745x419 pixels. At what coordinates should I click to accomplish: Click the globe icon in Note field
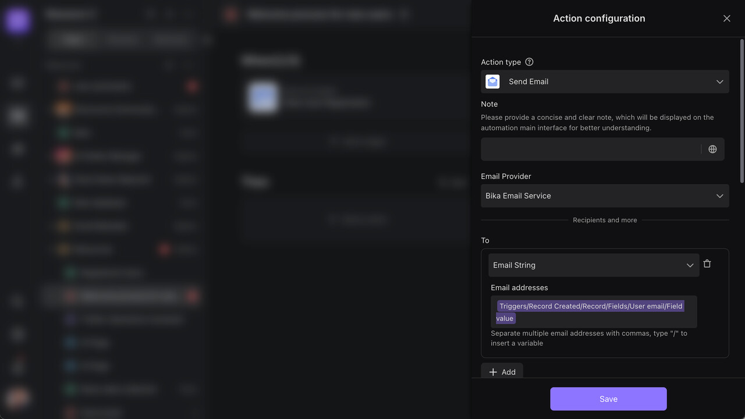coord(712,150)
